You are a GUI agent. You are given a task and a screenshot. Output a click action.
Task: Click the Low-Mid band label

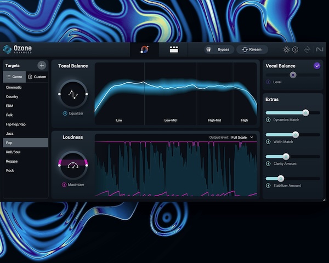pyautogui.click(x=171, y=120)
